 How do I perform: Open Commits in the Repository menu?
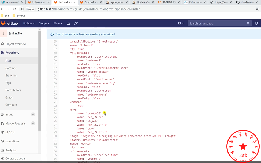point(11,68)
